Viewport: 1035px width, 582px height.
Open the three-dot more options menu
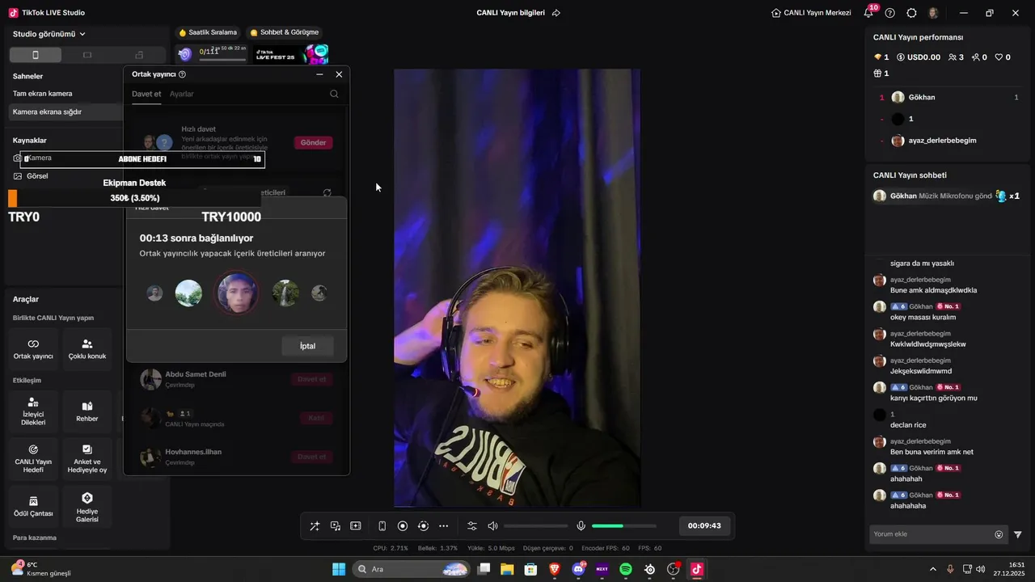443,526
